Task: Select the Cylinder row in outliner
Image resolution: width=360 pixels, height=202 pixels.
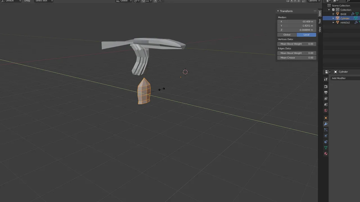Action: tap(341, 18)
